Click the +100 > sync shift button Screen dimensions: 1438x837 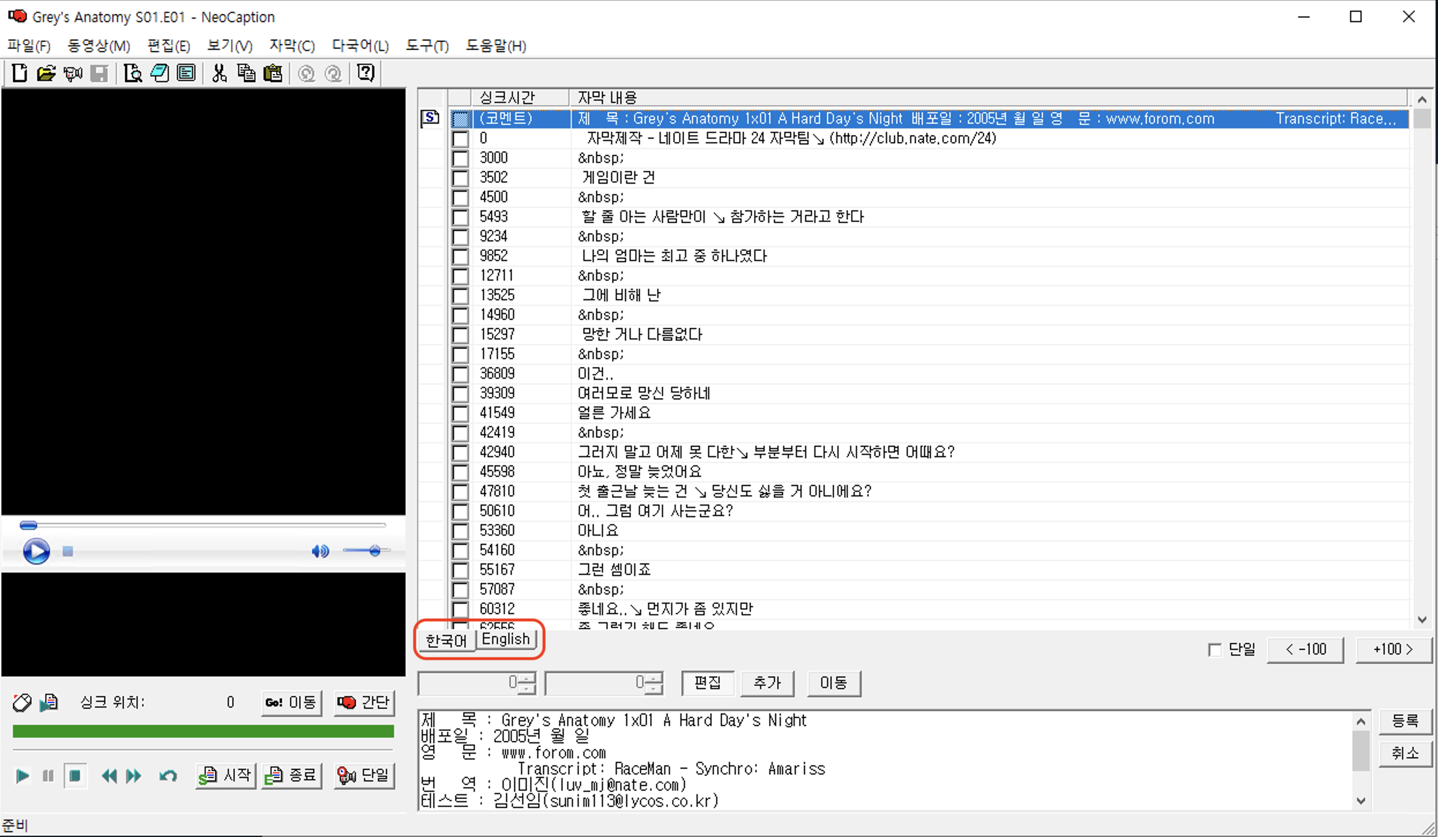pyautogui.click(x=1393, y=650)
